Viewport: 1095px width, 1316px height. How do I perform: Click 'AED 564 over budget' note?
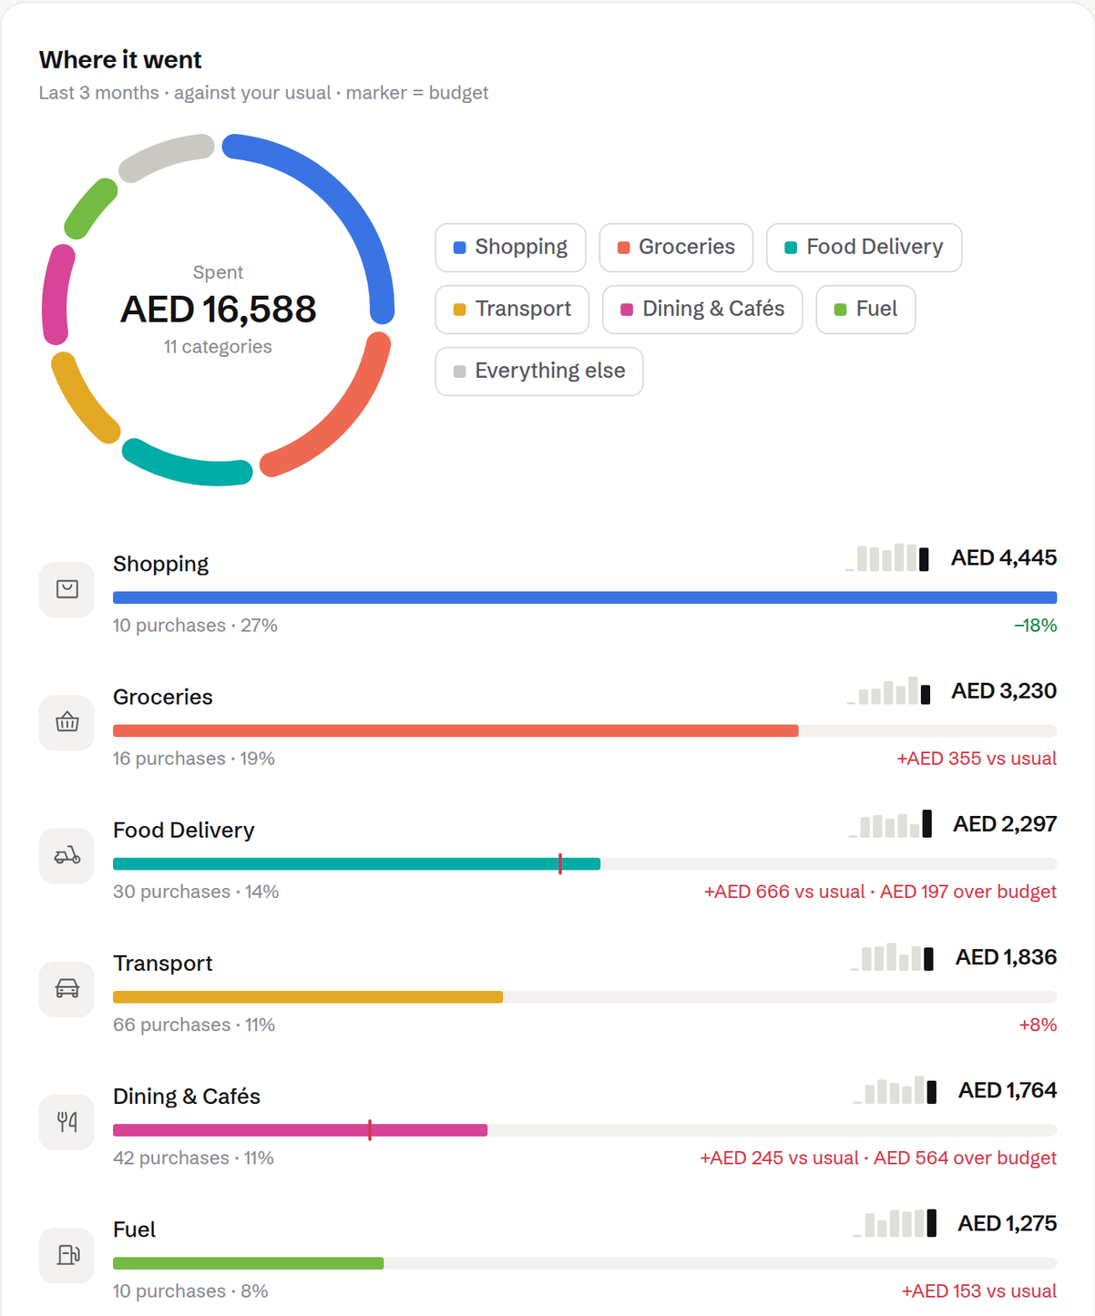pyautogui.click(x=966, y=1157)
